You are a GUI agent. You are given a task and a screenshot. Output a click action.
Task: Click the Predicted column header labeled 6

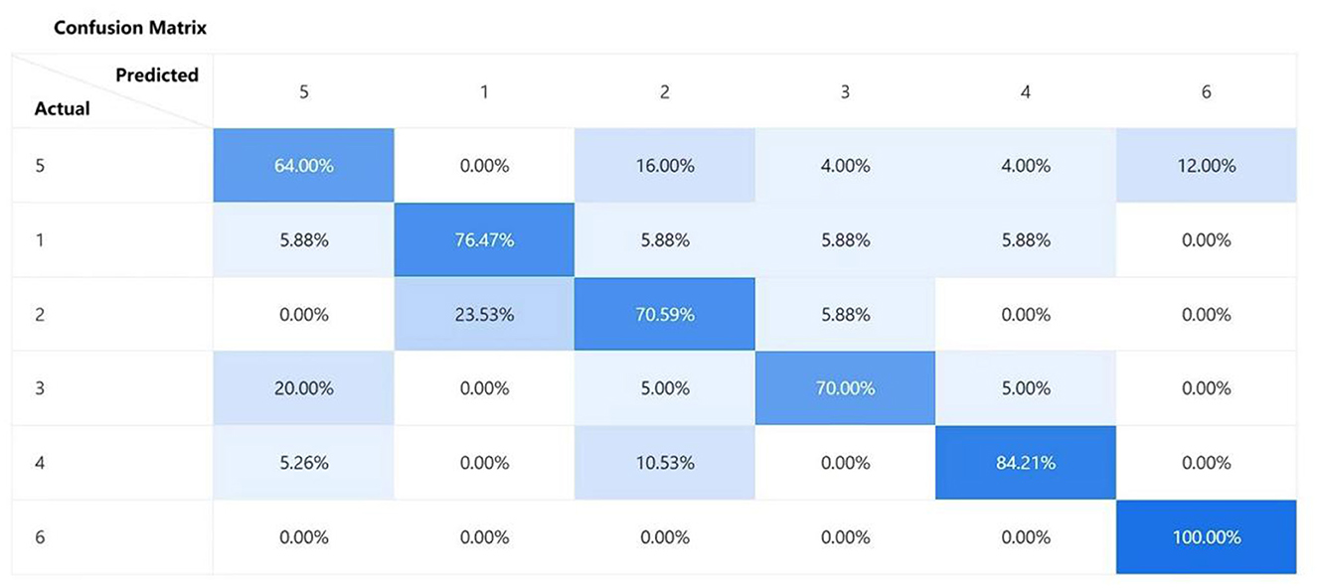(x=1206, y=91)
